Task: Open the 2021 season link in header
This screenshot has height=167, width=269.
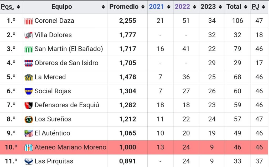Action: point(156,7)
